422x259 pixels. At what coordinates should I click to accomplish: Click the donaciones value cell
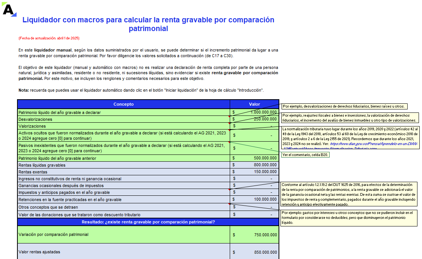coord(254,215)
